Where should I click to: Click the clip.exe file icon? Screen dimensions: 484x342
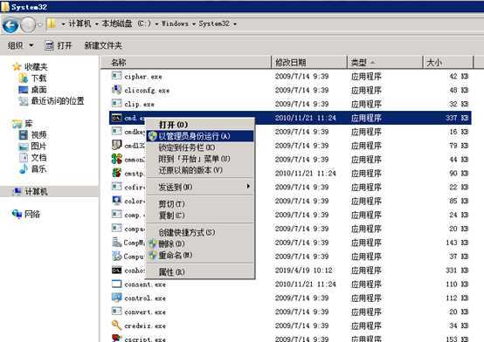click(x=117, y=104)
